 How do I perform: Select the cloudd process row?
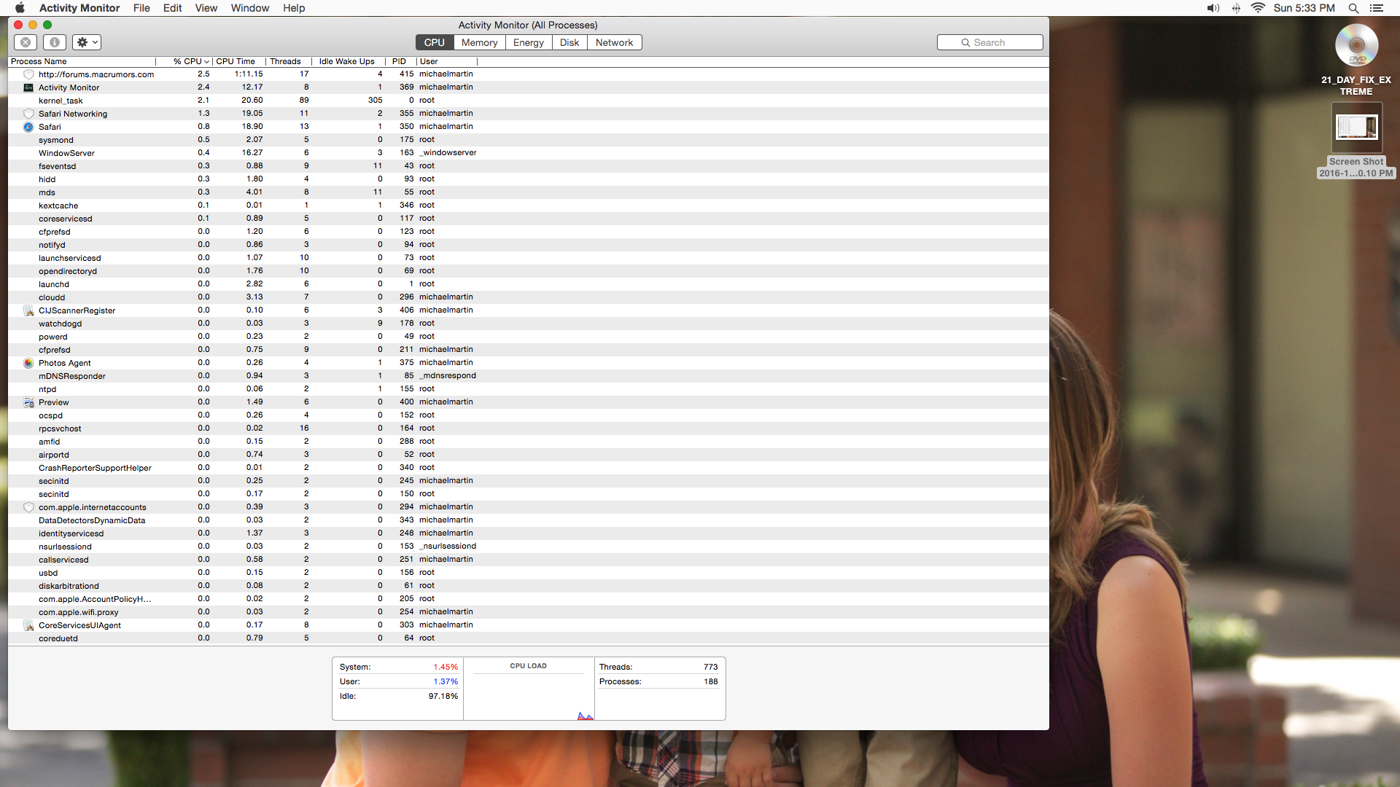pos(529,297)
